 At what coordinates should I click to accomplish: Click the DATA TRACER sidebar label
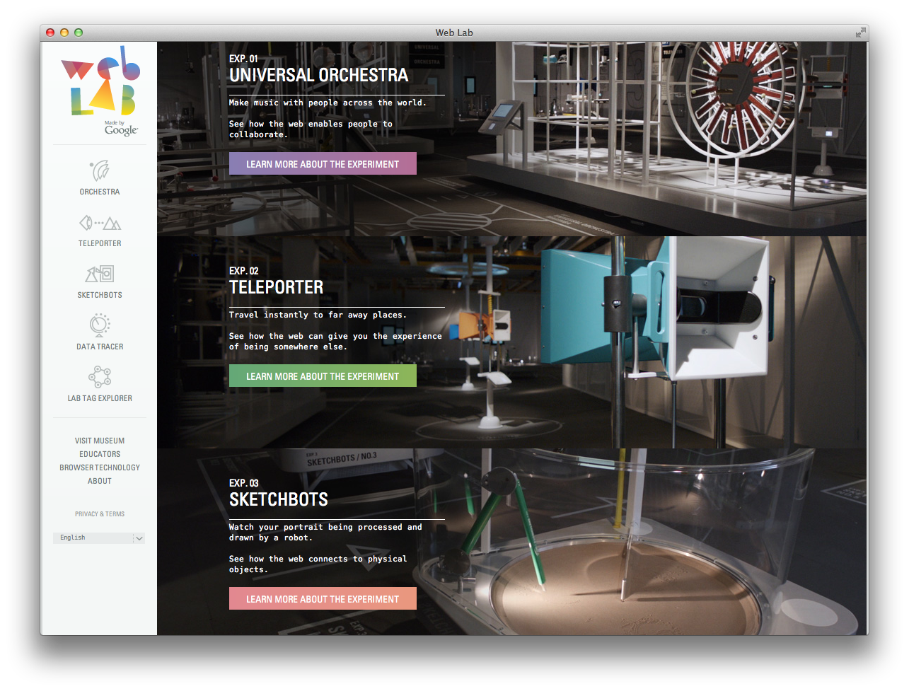[x=100, y=347]
